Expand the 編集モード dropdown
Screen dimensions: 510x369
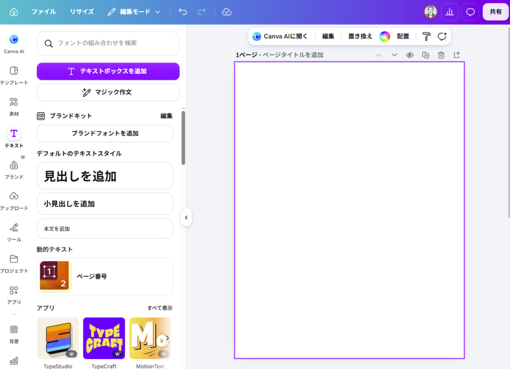tap(134, 12)
